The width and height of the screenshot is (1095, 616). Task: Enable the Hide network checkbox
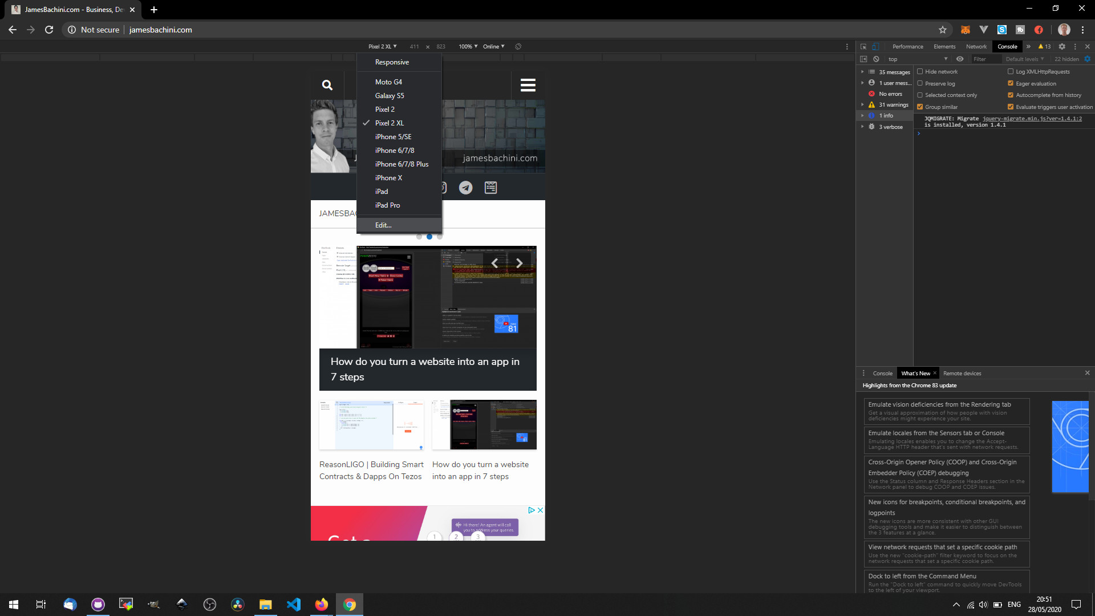point(920,72)
